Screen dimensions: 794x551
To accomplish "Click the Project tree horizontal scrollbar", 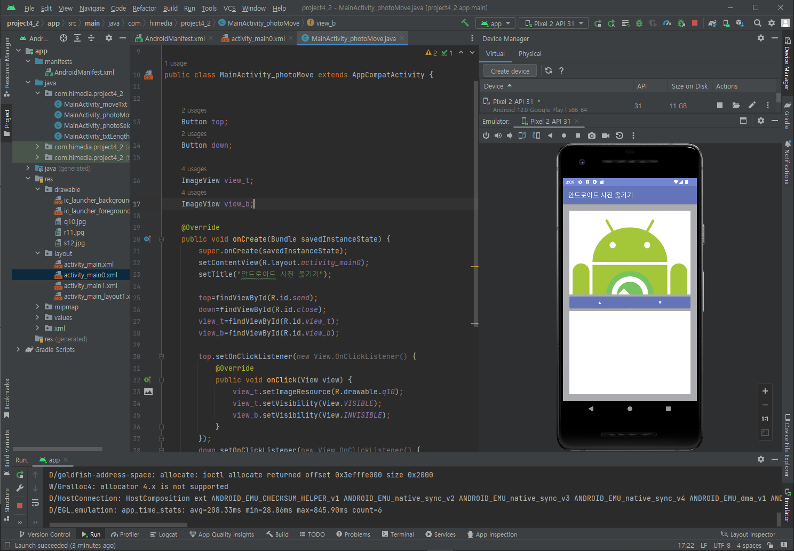I will tap(58, 449).
